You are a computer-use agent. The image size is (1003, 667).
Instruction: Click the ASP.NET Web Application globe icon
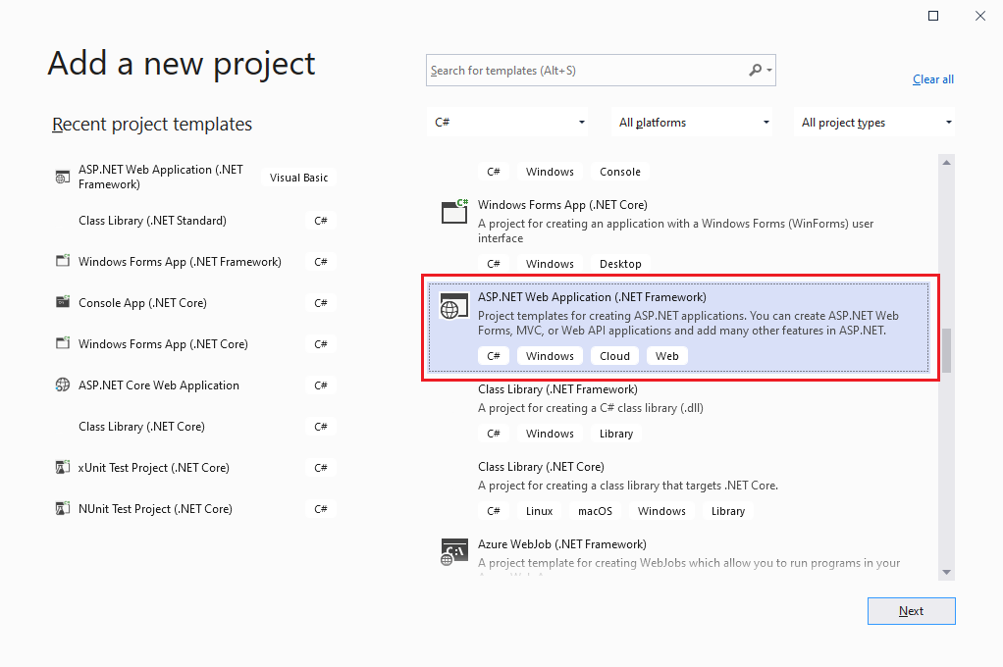tap(452, 305)
